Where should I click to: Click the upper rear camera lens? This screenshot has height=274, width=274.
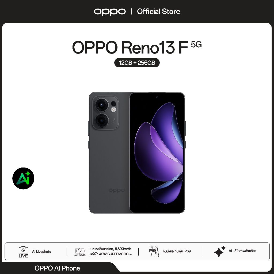[x=102, y=105]
